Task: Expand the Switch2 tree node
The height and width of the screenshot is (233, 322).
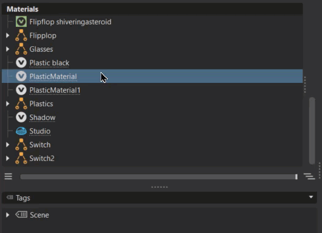Action: (7, 158)
